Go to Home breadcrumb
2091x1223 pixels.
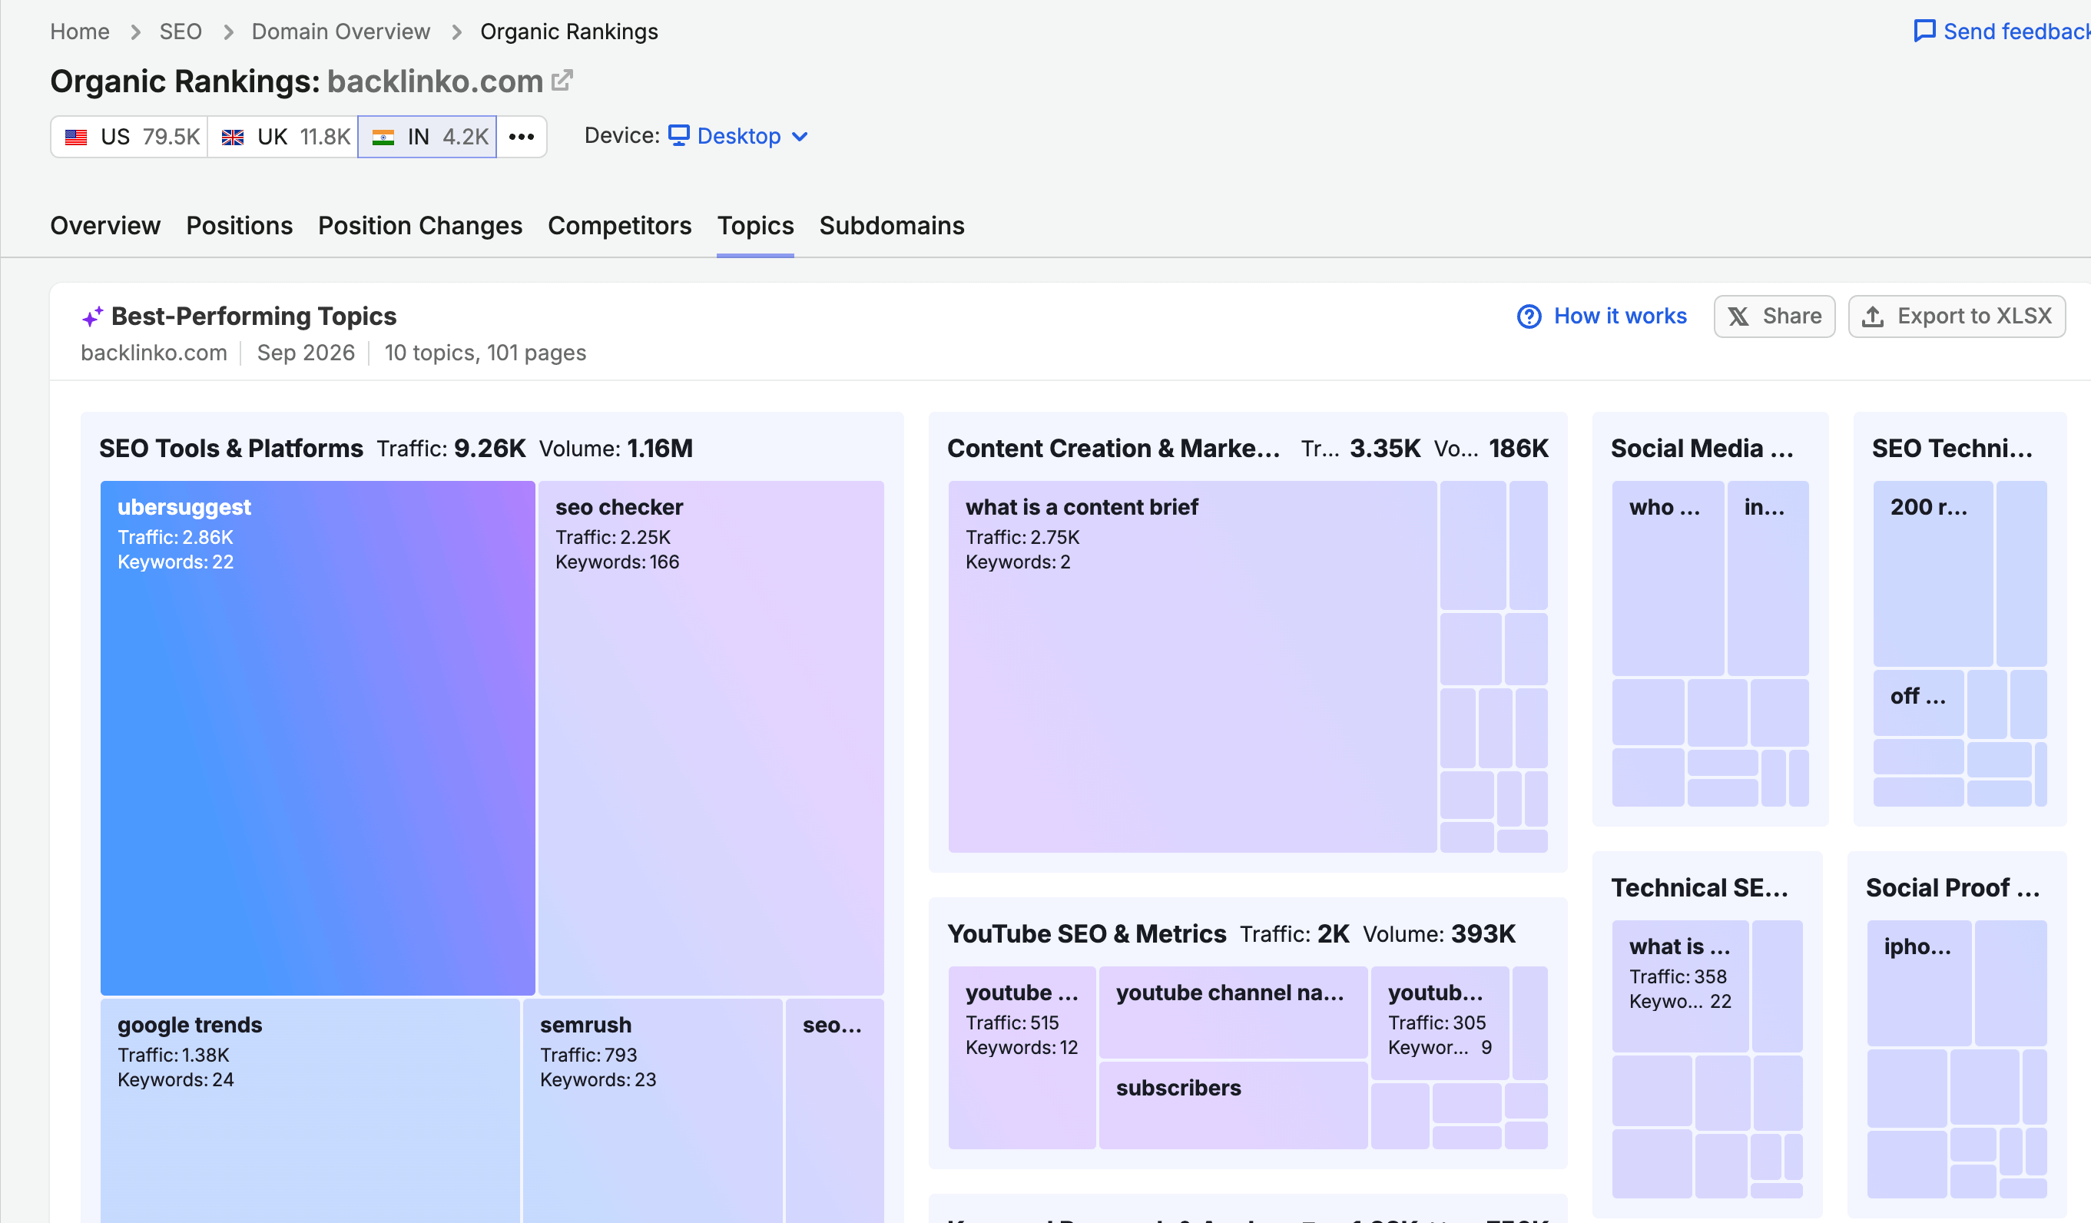(80, 31)
